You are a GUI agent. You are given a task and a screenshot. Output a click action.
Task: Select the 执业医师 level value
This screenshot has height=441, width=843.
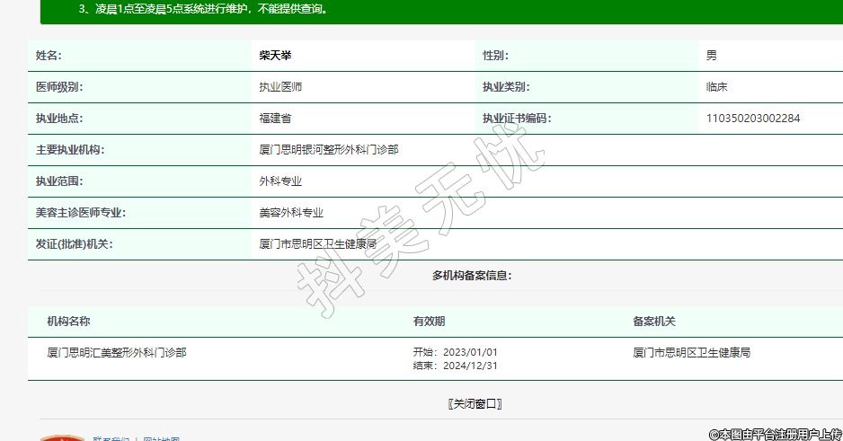tap(280, 87)
